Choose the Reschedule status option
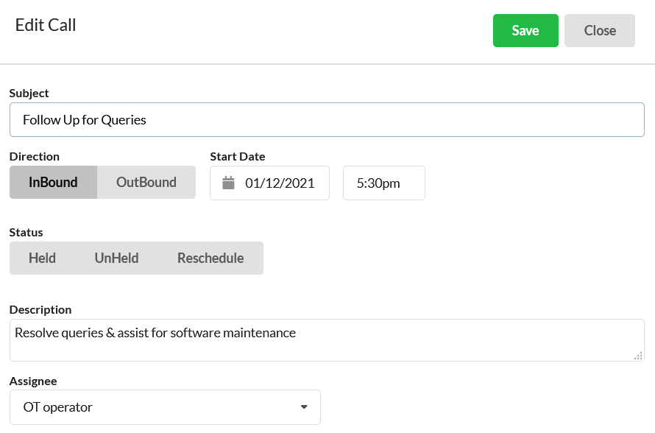Screen dimensions: 655x433 click(x=210, y=258)
